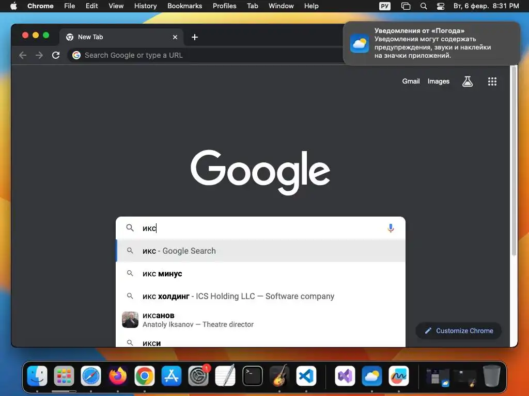Open Spotlight search in the menu bar
Image resolution: width=529 pixels, height=396 pixels.
[x=424, y=6]
